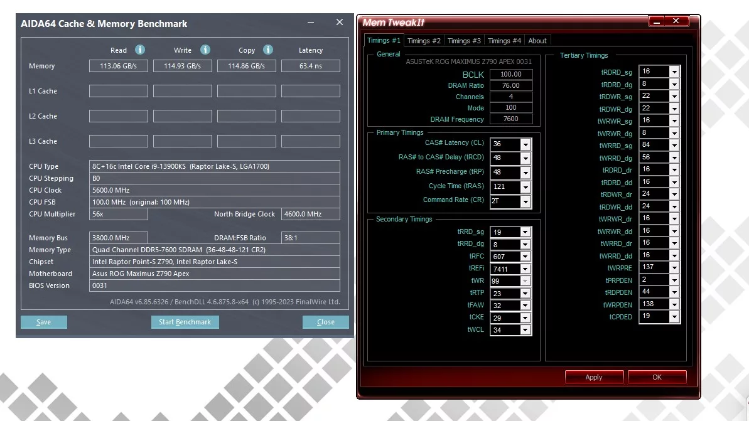Click the DRAM Ratio value field
The height and width of the screenshot is (421, 749).
[x=510, y=85]
